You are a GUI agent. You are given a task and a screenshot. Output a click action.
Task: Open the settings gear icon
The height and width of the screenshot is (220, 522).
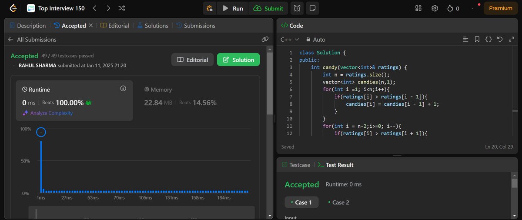click(x=434, y=8)
